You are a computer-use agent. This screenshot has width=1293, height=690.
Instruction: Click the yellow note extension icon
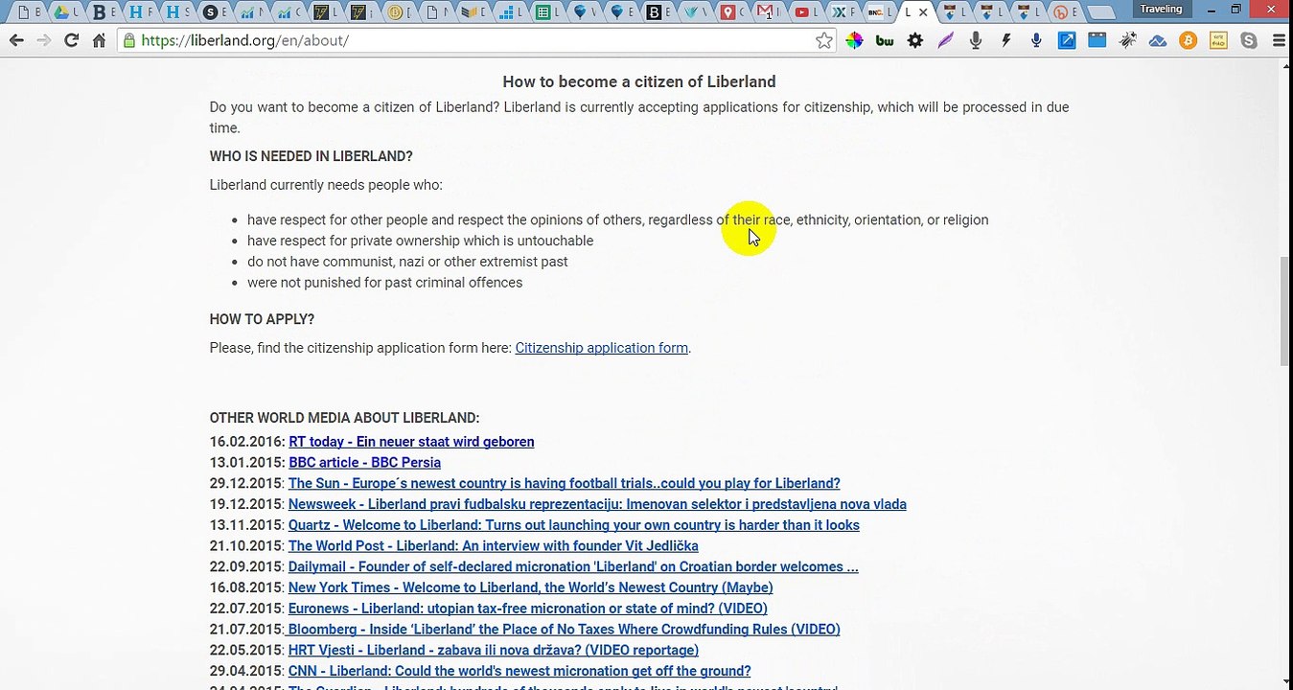pos(1218,40)
